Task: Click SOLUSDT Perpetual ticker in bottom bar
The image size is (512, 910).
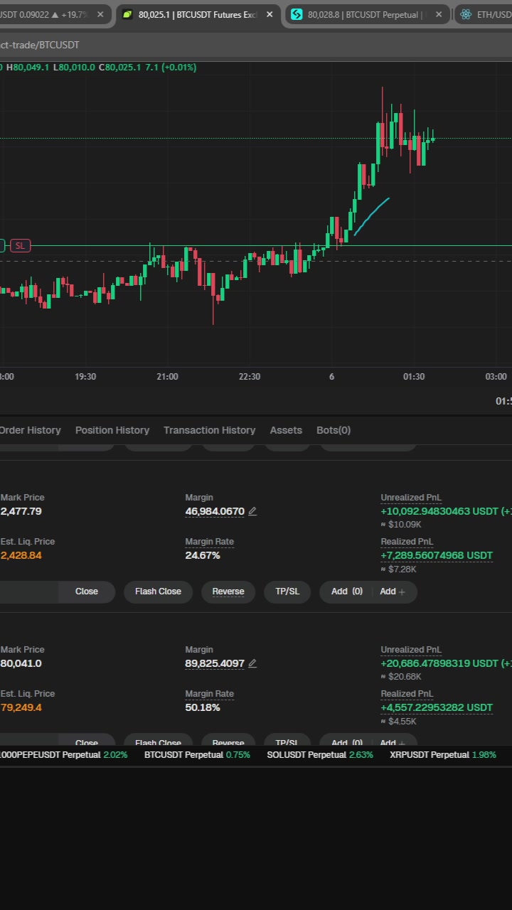Action: click(320, 755)
